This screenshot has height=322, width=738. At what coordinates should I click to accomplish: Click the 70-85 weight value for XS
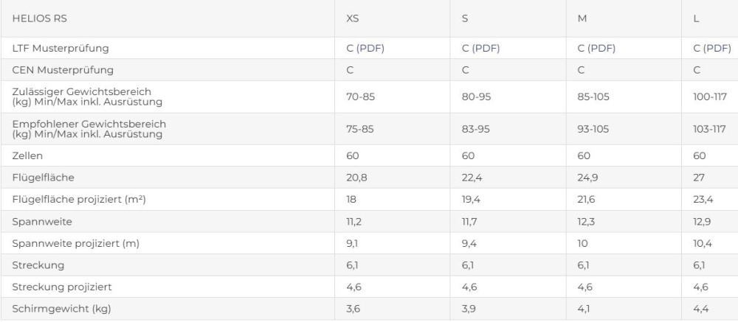pyautogui.click(x=360, y=97)
